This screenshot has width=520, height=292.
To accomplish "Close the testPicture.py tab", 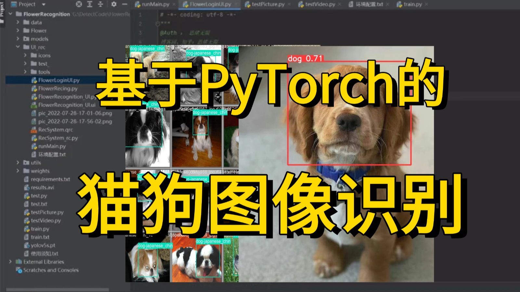I will [x=289, y=5].
